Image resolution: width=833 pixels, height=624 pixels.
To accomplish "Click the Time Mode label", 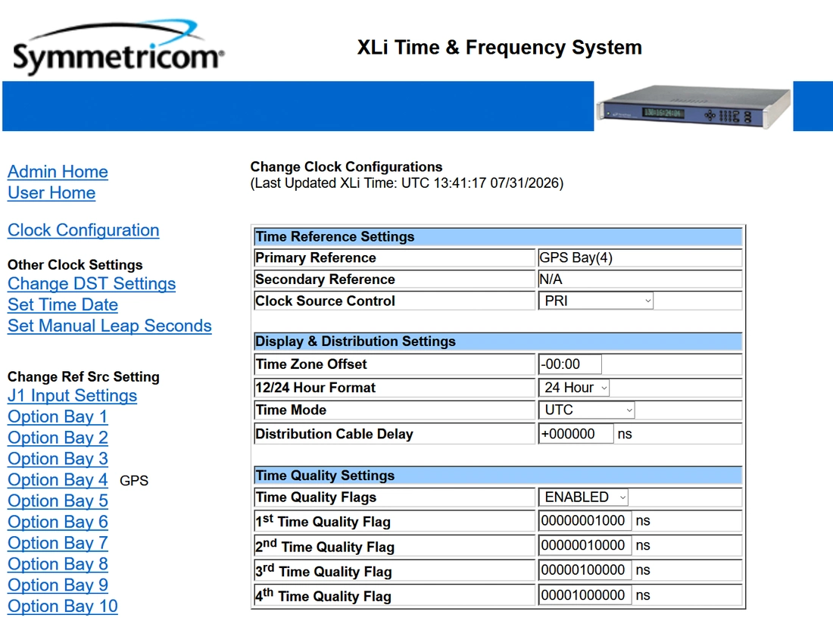I will [291, 410].
